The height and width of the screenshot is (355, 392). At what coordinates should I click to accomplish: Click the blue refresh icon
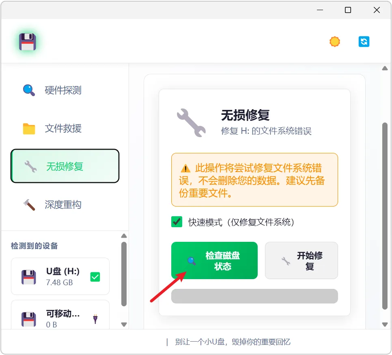click(364, 41)
